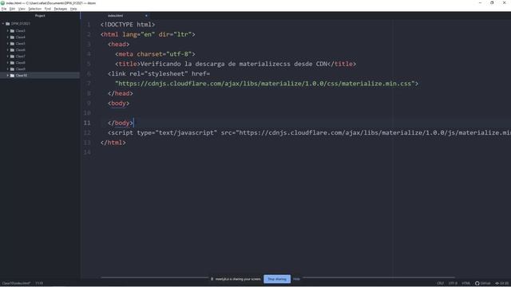Click the Stop sharing button
511x287 pixels.
click(277, 279)
